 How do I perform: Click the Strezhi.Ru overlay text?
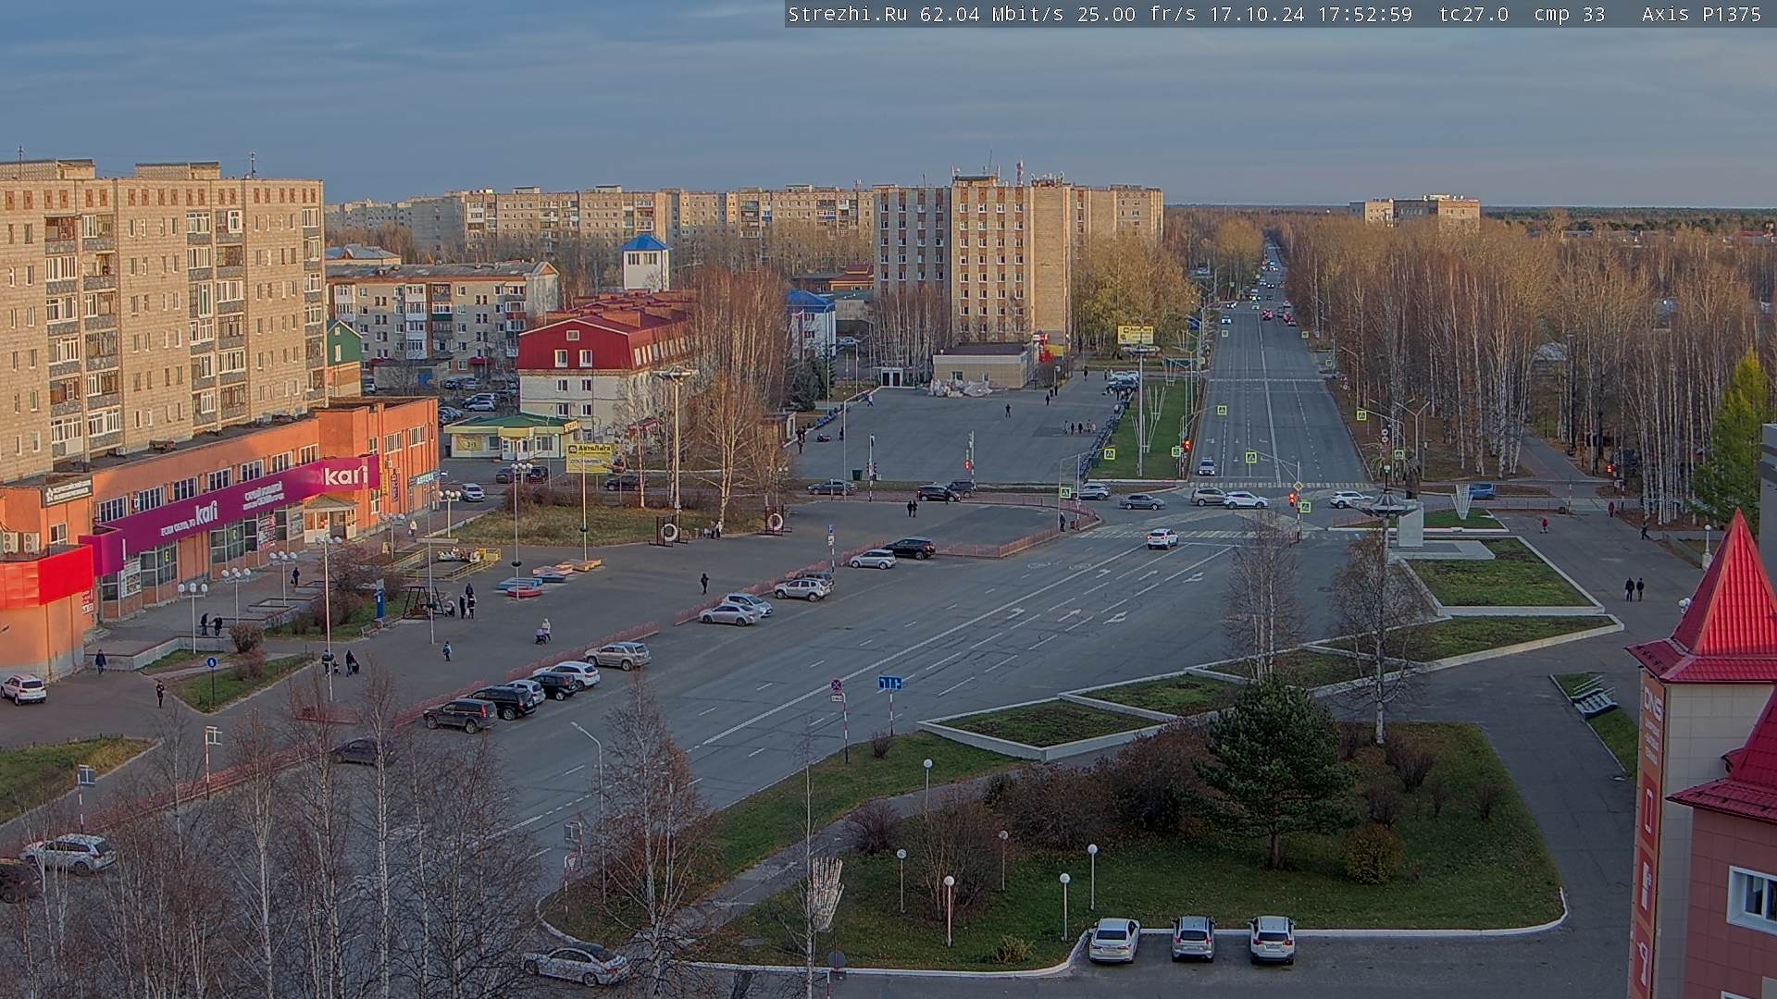847,14
